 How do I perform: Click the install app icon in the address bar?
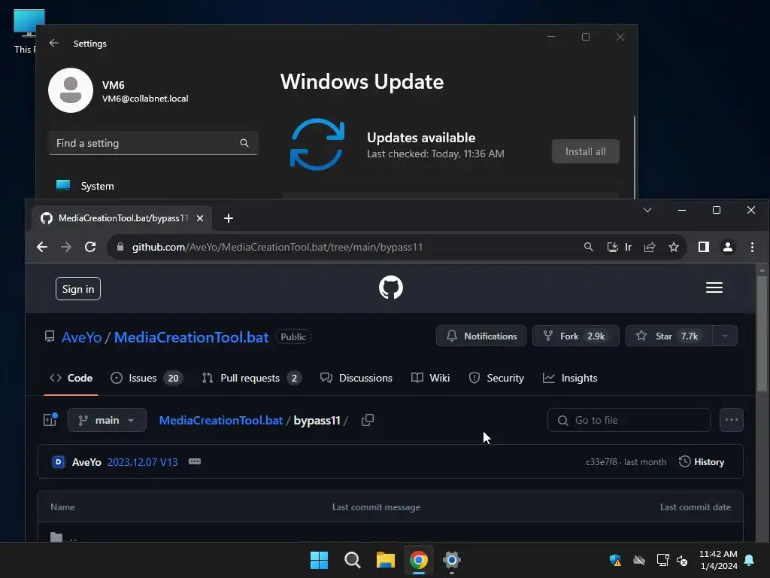612,247
